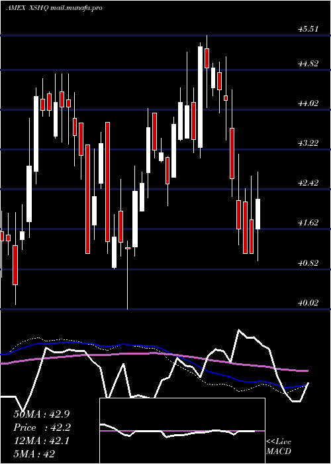Click the 45.51 price axis label
The height and width of the screenshot is (464, 331).
coord(308,29)
